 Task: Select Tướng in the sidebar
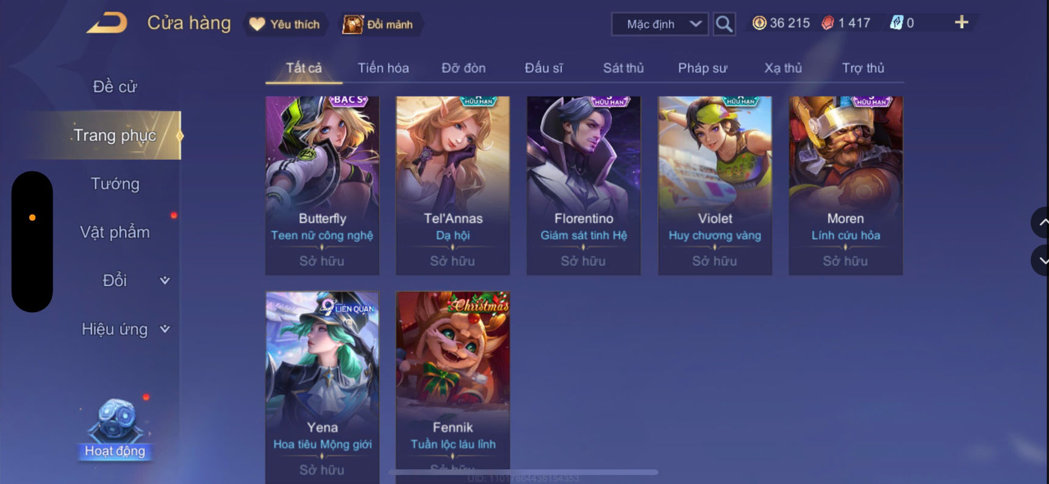coord(115,183)
